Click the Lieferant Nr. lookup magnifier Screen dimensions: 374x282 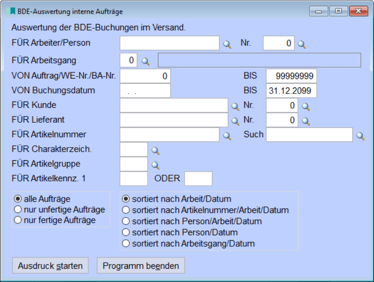pyautogui.click(x=306, y=121)
